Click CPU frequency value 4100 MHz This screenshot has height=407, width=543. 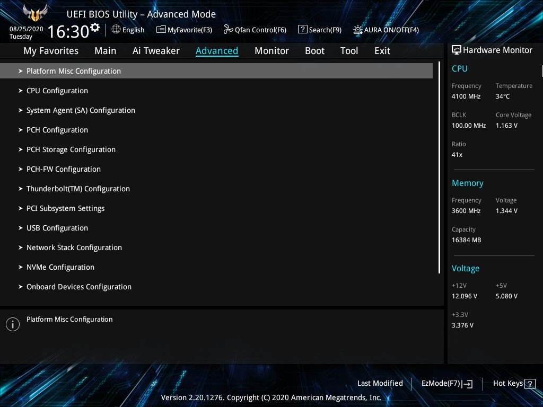point(466,96)
